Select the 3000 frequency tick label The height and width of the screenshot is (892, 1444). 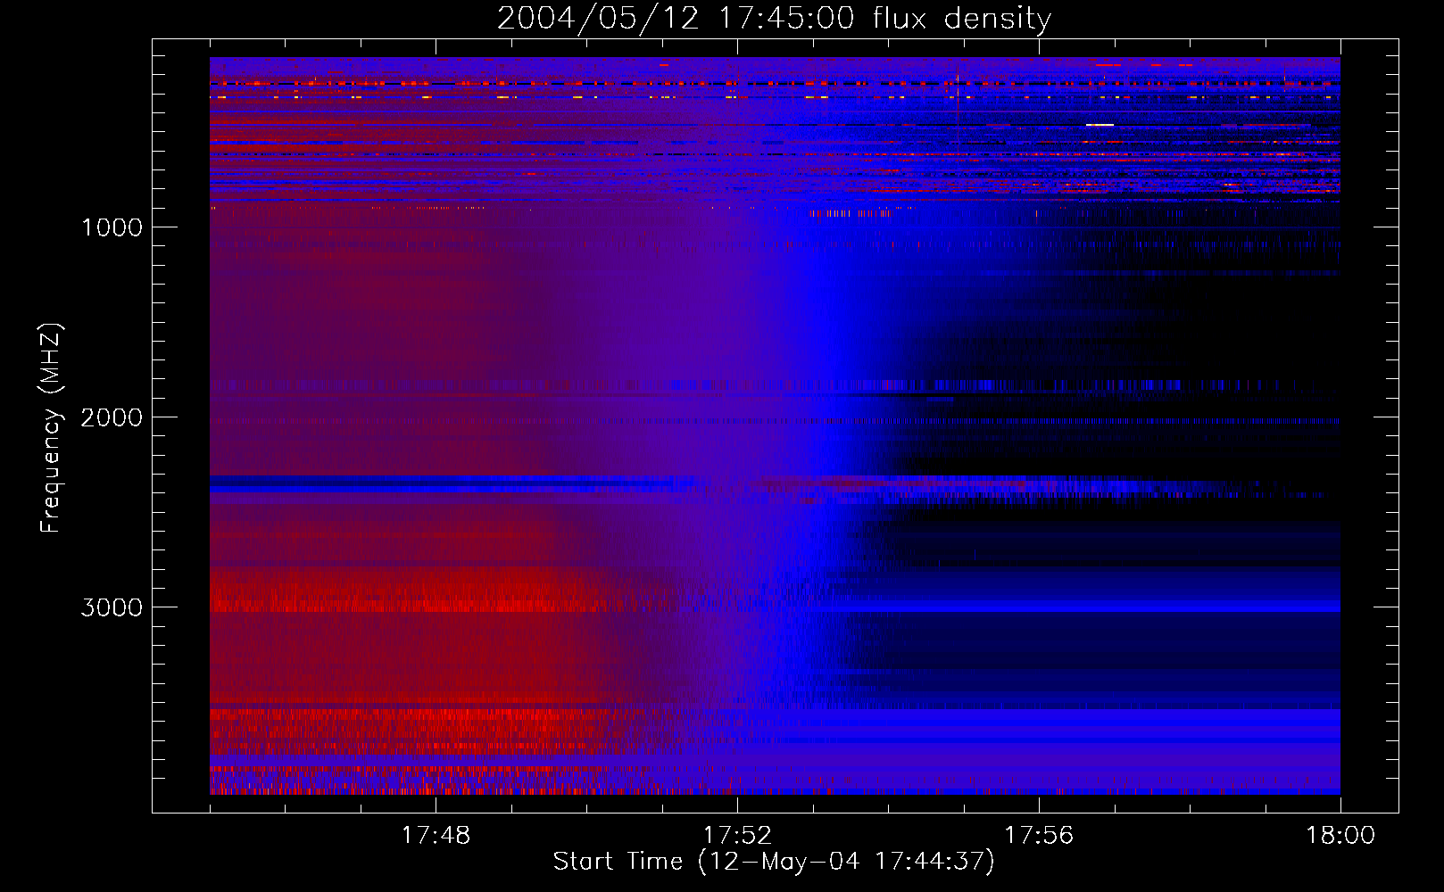click(112, 607)
